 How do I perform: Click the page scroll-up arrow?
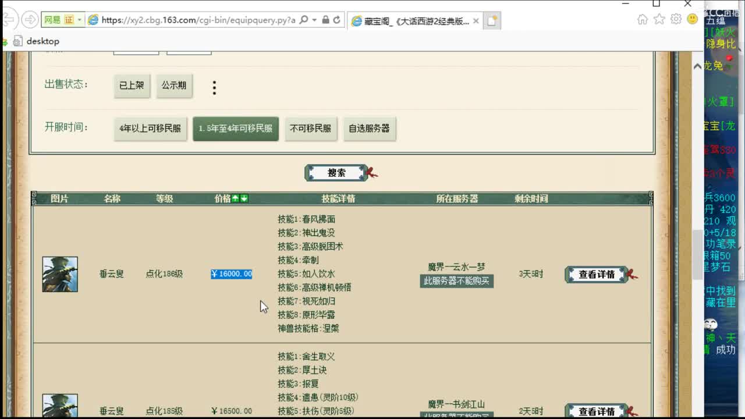pos(697,66)
